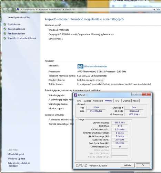
Task: Click the 64 bites operációs rendszer text
Action: (91, 80)
